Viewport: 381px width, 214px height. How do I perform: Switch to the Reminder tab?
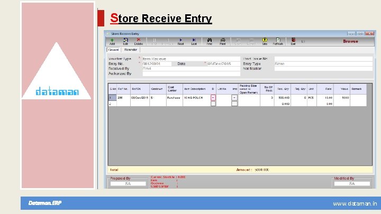(x=131, y=50)
